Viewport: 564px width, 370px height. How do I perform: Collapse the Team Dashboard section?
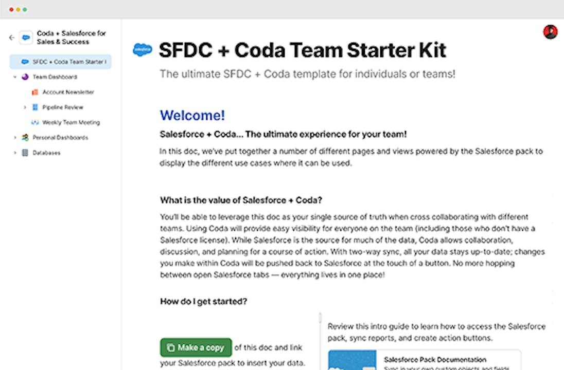coord(15,77)
